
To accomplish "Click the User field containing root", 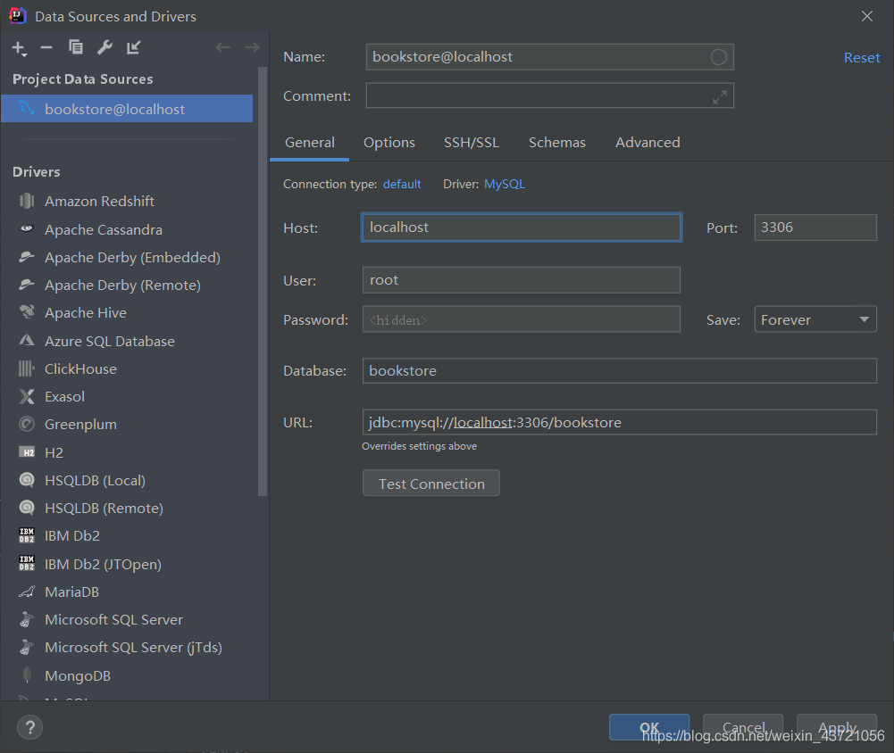I will click(x=522, y=279).
